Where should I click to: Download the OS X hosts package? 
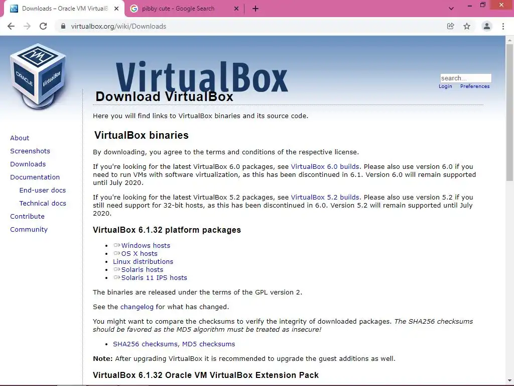point(140,253)
